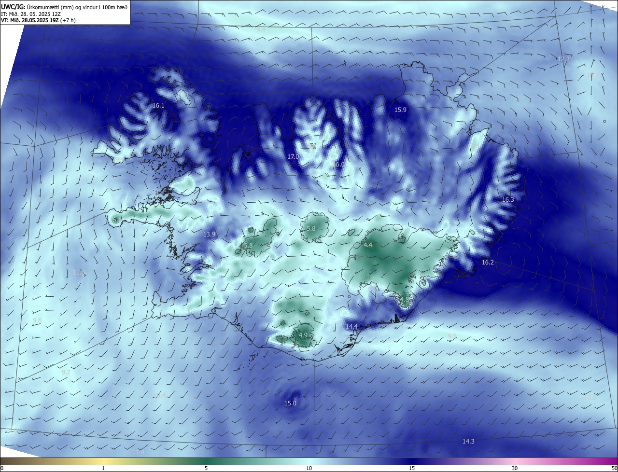
Task: Click the 15.9 value on the map
Action: (x=400, y=110)
